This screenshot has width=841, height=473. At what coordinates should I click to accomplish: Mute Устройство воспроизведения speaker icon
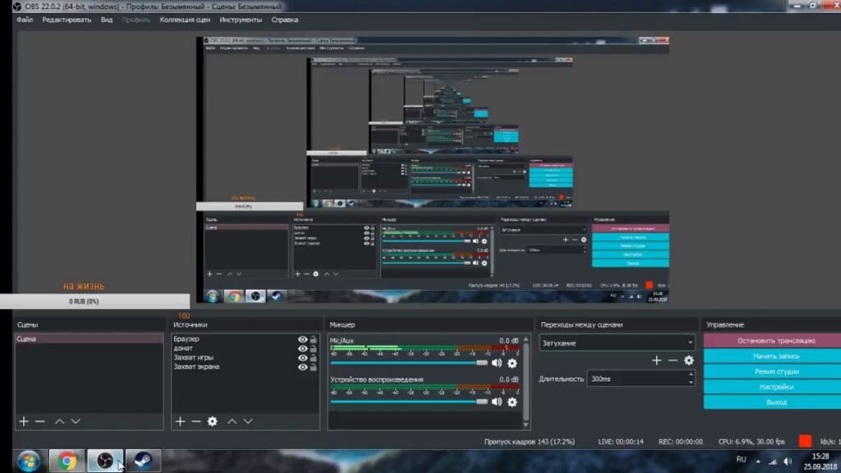497,402
